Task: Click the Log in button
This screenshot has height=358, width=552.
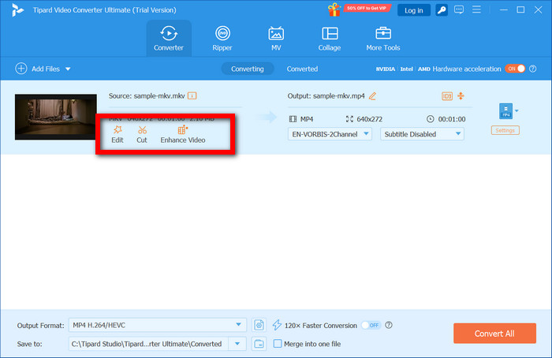Action: pos(413,10)
